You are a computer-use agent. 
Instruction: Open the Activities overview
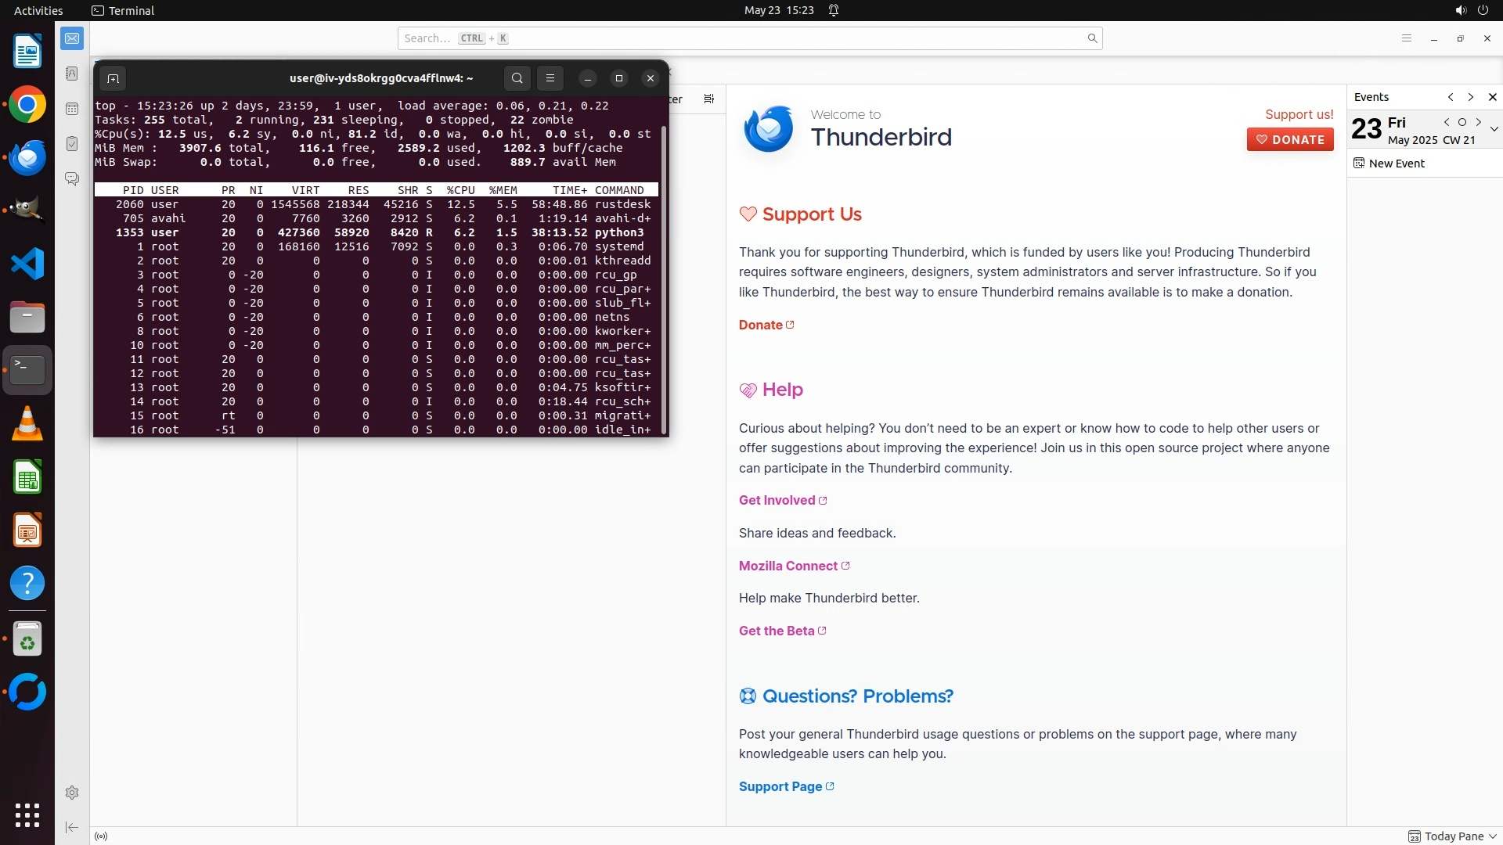(x=38, y=11)
